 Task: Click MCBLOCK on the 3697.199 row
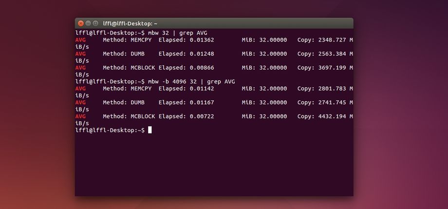click(143, 68)
